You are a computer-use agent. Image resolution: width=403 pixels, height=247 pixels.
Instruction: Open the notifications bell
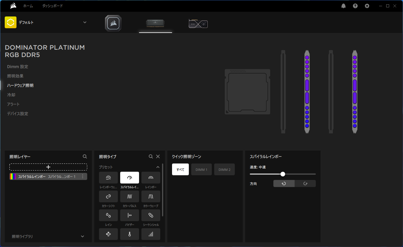[x=343, y=6]
